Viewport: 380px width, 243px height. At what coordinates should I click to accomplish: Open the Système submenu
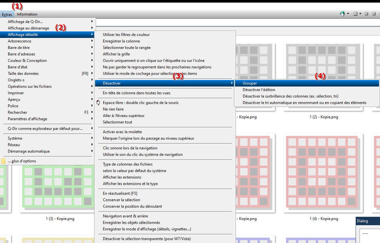(x=47, y=138)
